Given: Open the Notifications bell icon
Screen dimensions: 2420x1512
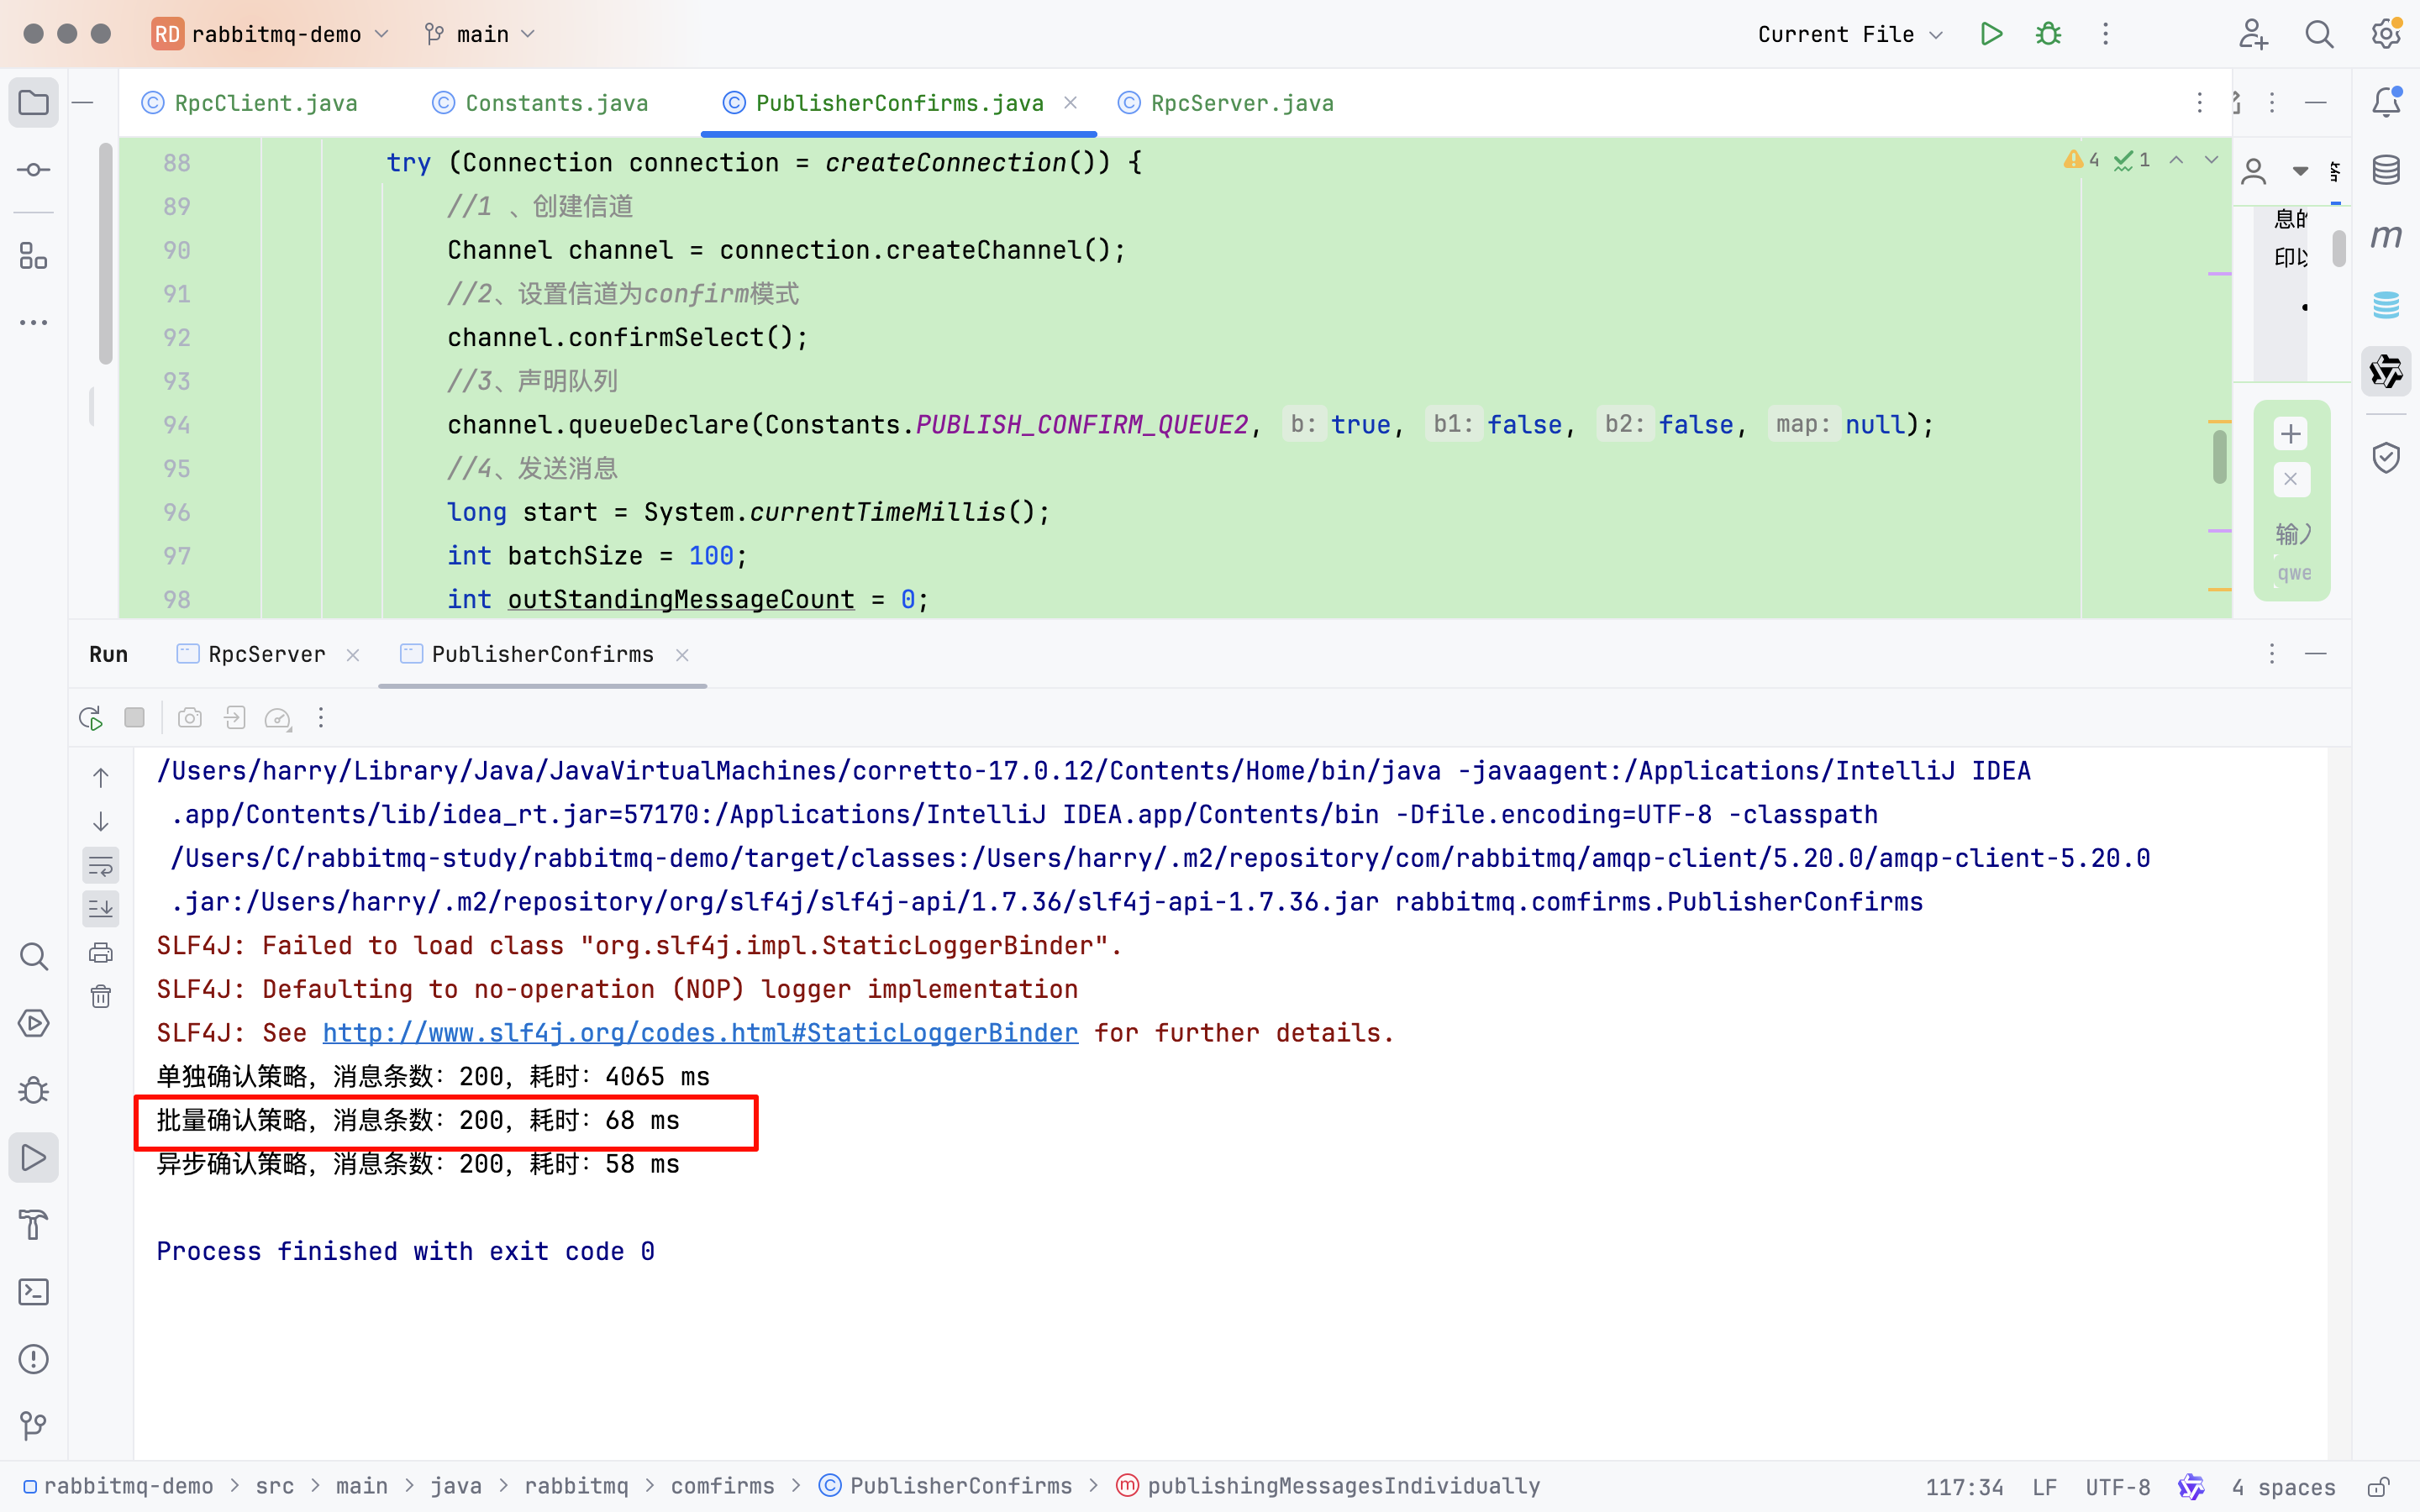Looking at the screenshot, I should click(2386, 102).
